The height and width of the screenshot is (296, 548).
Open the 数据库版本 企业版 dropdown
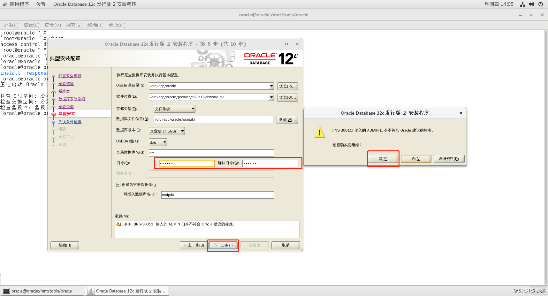167,131
